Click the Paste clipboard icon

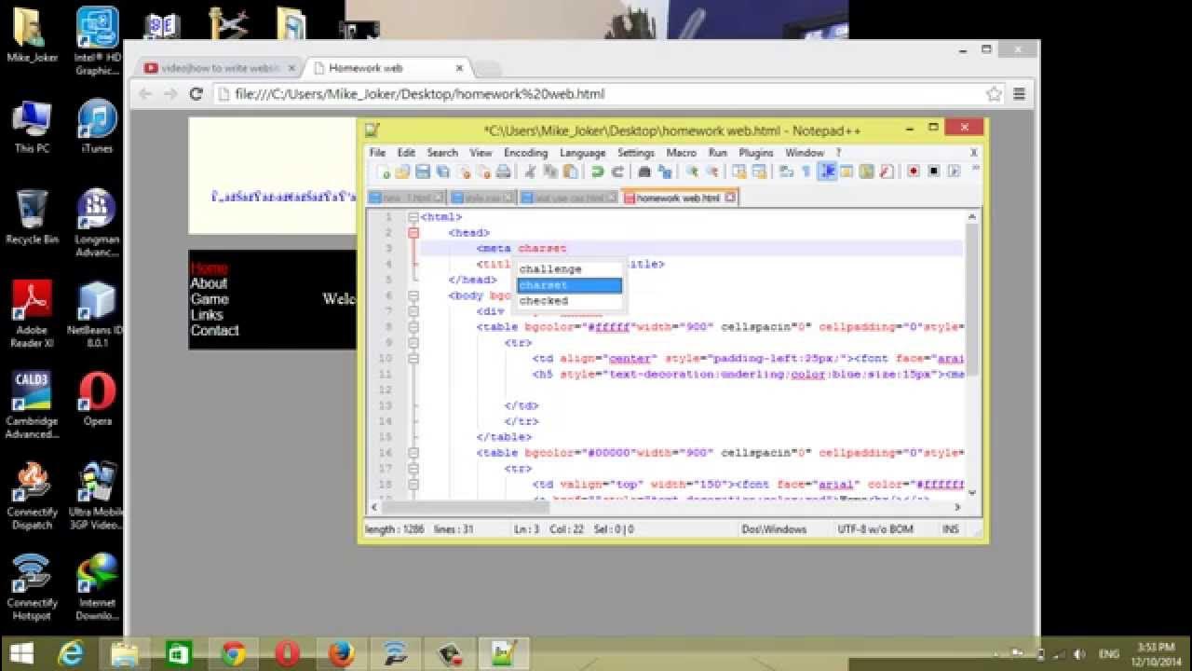(x=570, y=171)
